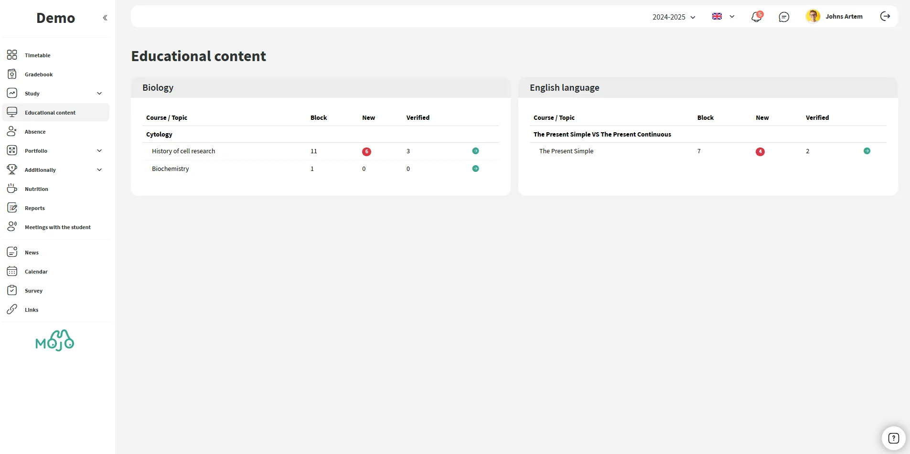This screenshot has width=910, height=454.
Task: Click green arrow for History of cell research
Action: pos(475,151)
